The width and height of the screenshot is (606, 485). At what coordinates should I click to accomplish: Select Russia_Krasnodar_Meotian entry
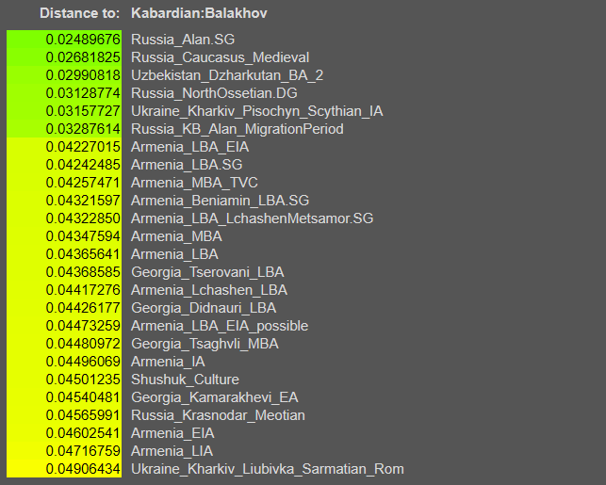[218, 415]
